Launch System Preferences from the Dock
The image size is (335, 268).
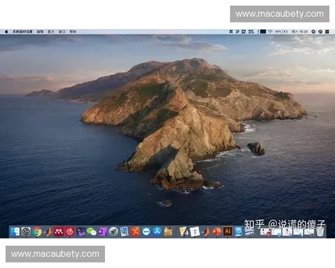26,231
